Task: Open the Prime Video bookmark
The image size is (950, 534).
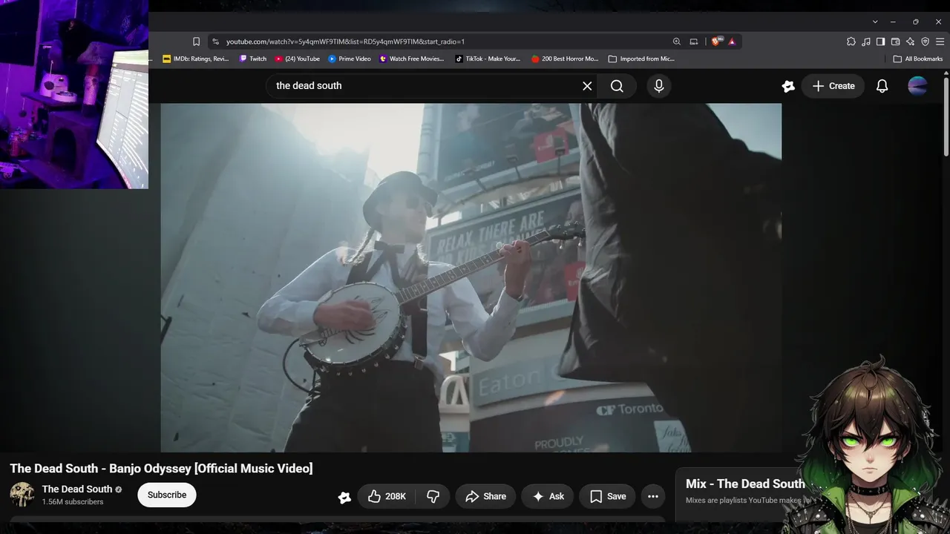Action: 350,59
